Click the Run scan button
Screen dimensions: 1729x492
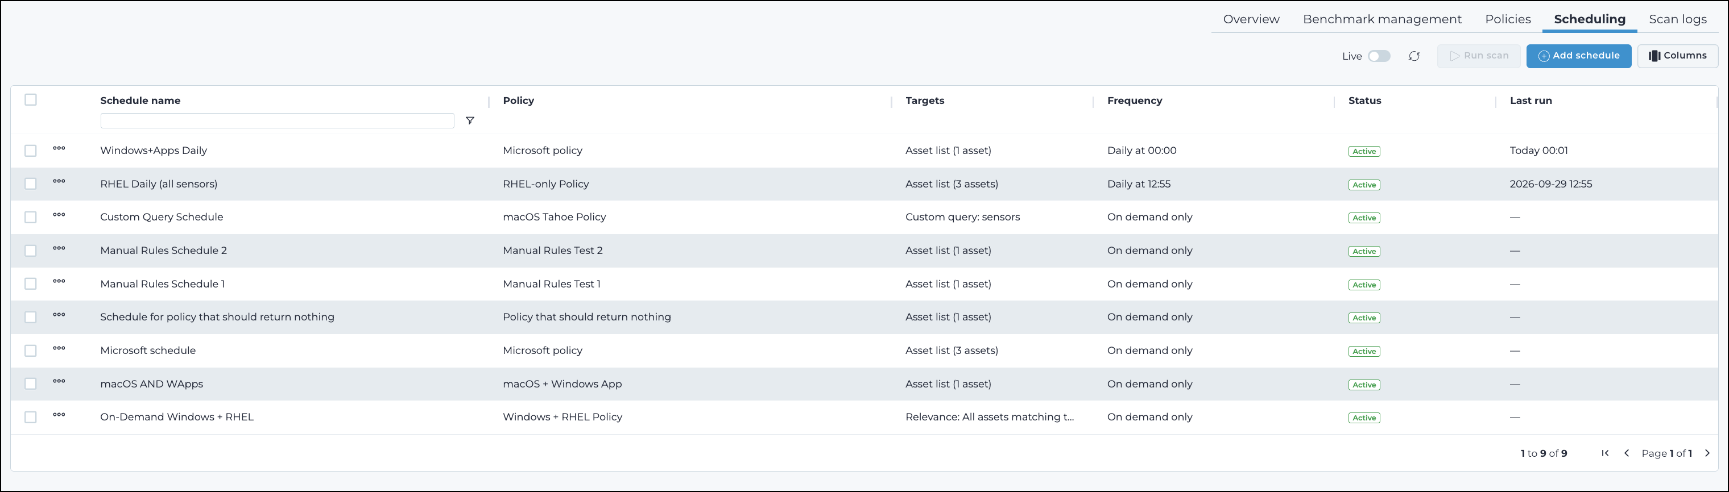(x=1479, y=56)
